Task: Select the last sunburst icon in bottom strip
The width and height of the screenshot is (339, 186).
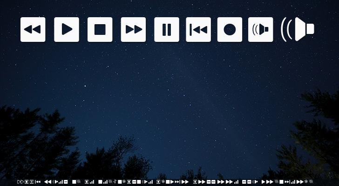Action: click(x=311, y=181)
